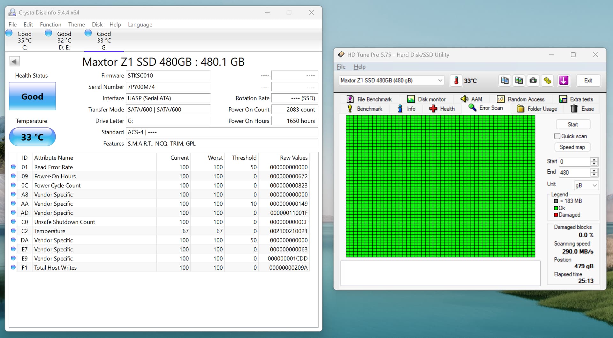The image size is (613, 338).
Task: Open HD Tune options tools icon
Action: click(x=548, y=81)
